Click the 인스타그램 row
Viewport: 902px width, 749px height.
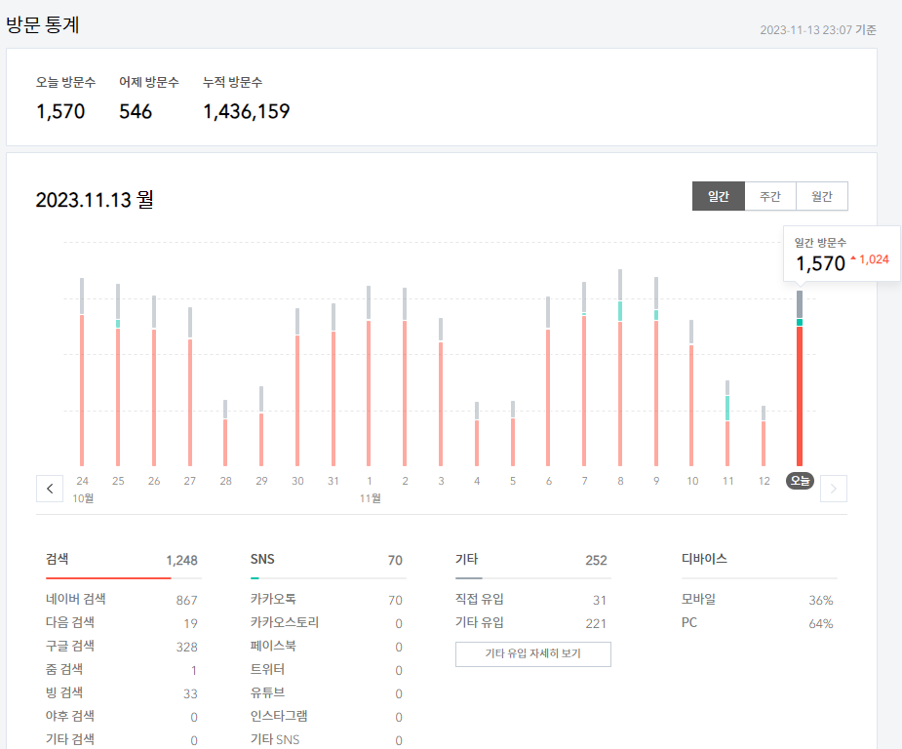click(x=327, y=717)
